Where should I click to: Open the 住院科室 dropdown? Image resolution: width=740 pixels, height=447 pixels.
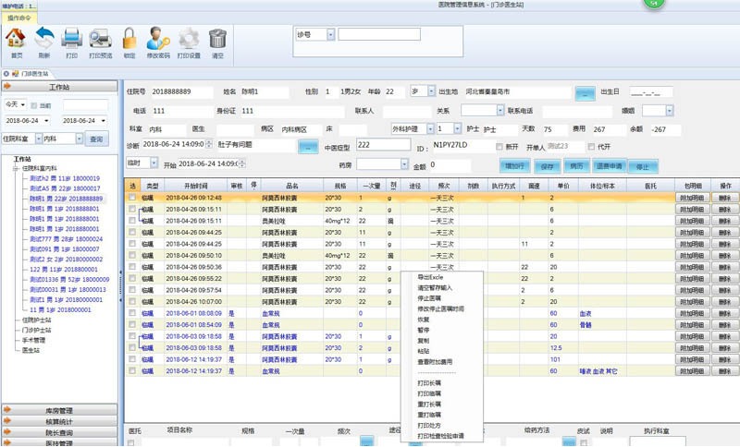[39, 139]
